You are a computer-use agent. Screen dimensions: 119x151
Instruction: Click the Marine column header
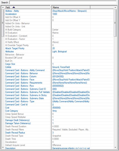[71, 7]
